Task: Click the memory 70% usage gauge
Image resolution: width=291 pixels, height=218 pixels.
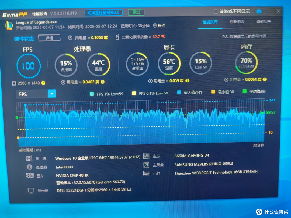Action: [246, 63]
